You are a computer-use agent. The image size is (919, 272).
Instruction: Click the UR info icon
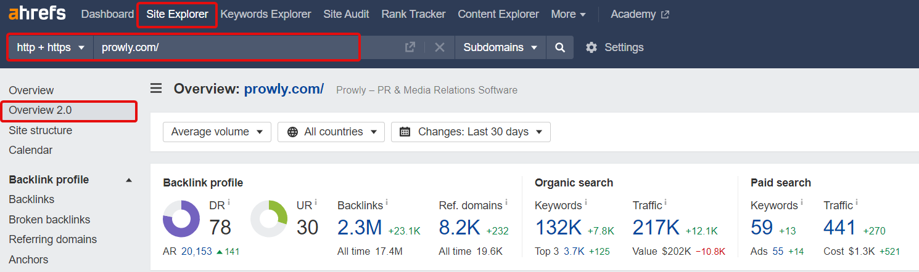pyautogui.click(x=316, y=202)
